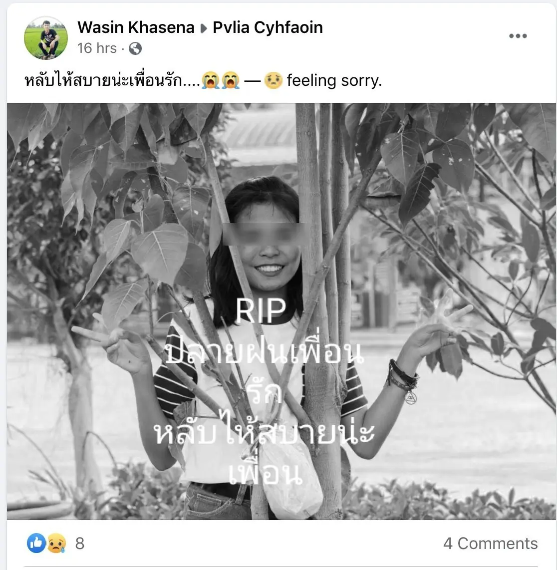The image size is (557, 570).
Task: Open the black-and-white memorial photo
Action: 281,311
